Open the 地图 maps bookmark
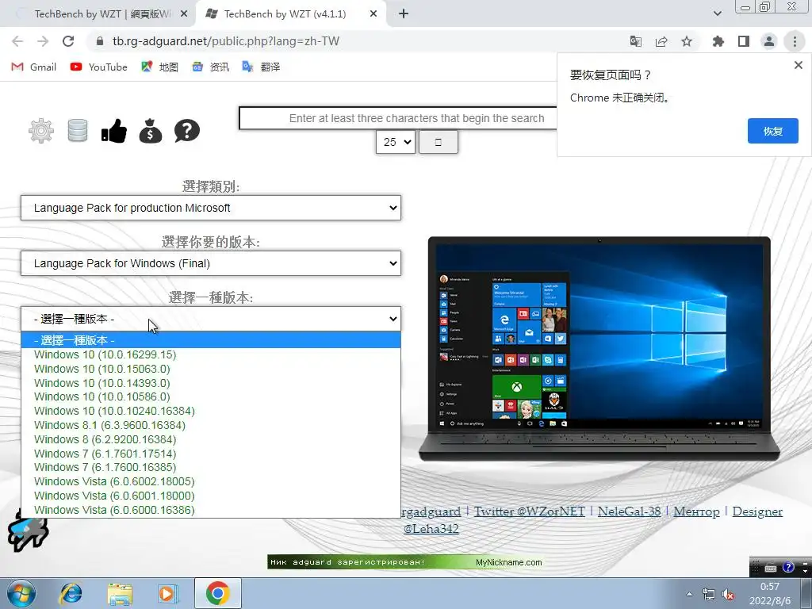Image resolution: width=812 pixels, height=609 pixels. click(x=160, y=67)
